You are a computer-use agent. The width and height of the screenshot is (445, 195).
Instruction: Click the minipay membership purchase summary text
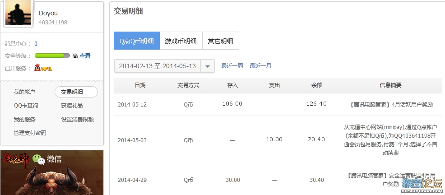[390, 140]
